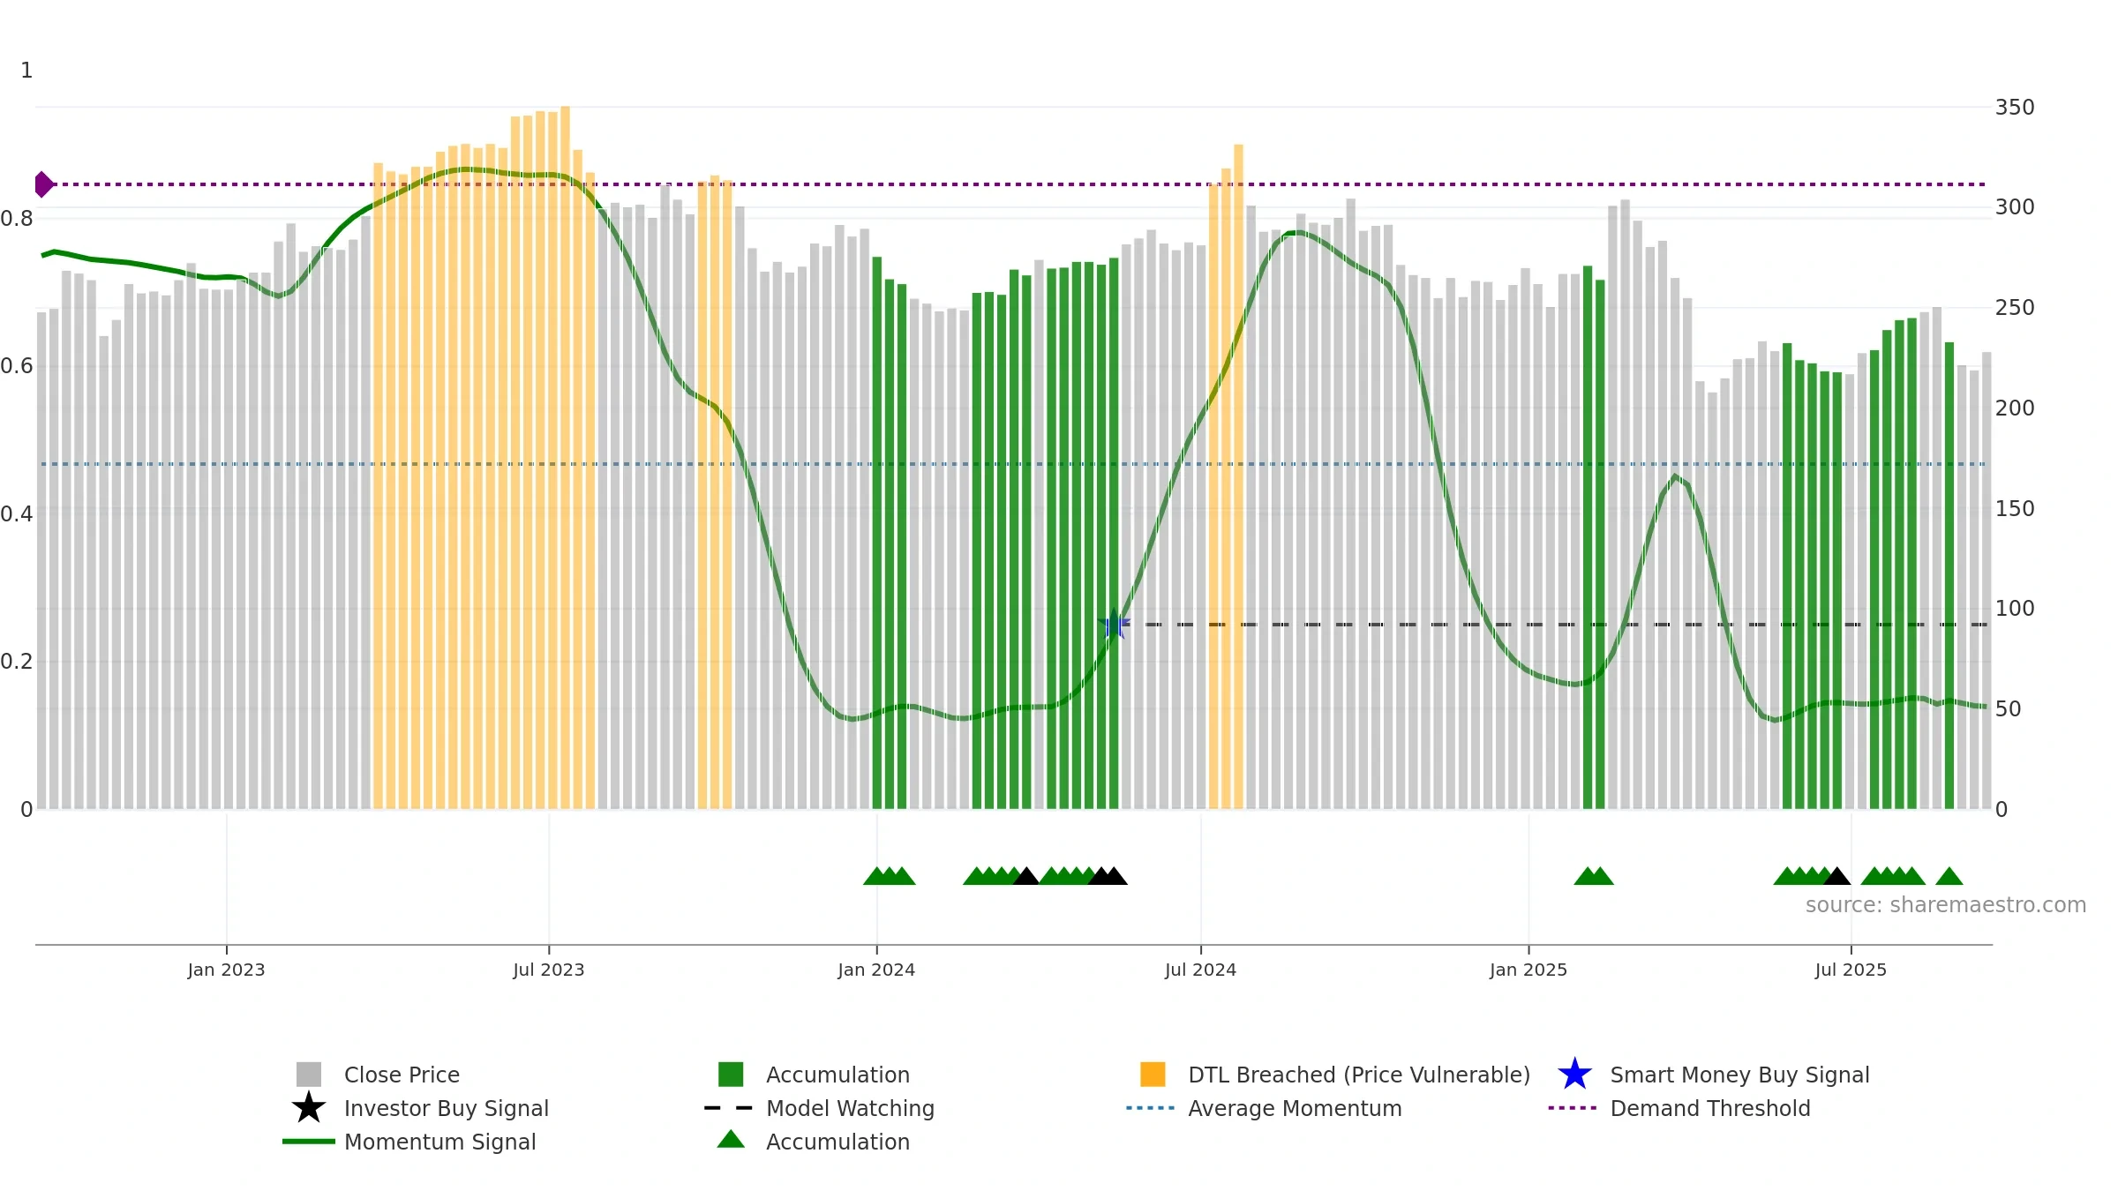2118x1191 pixels.
Task: Toggle the Close Price legend swatch
Action: click(309, 1075)
